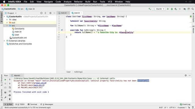Open the Event Log
This screenshot has height=109, width=195.
185,104
